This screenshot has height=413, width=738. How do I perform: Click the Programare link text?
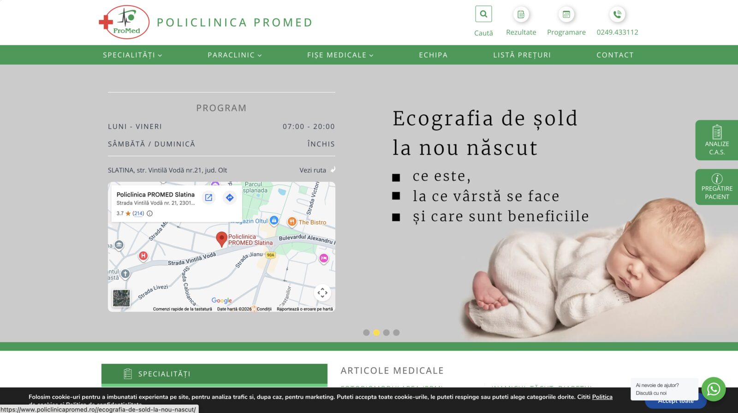click(x=566, y=32)
